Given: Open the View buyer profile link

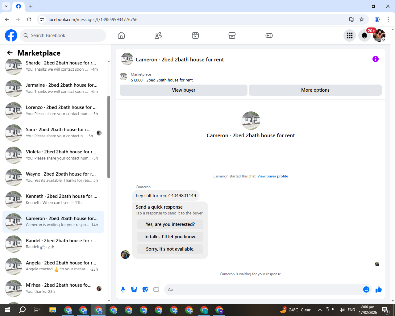Looking at the screenshot, I should coord(273,176).
